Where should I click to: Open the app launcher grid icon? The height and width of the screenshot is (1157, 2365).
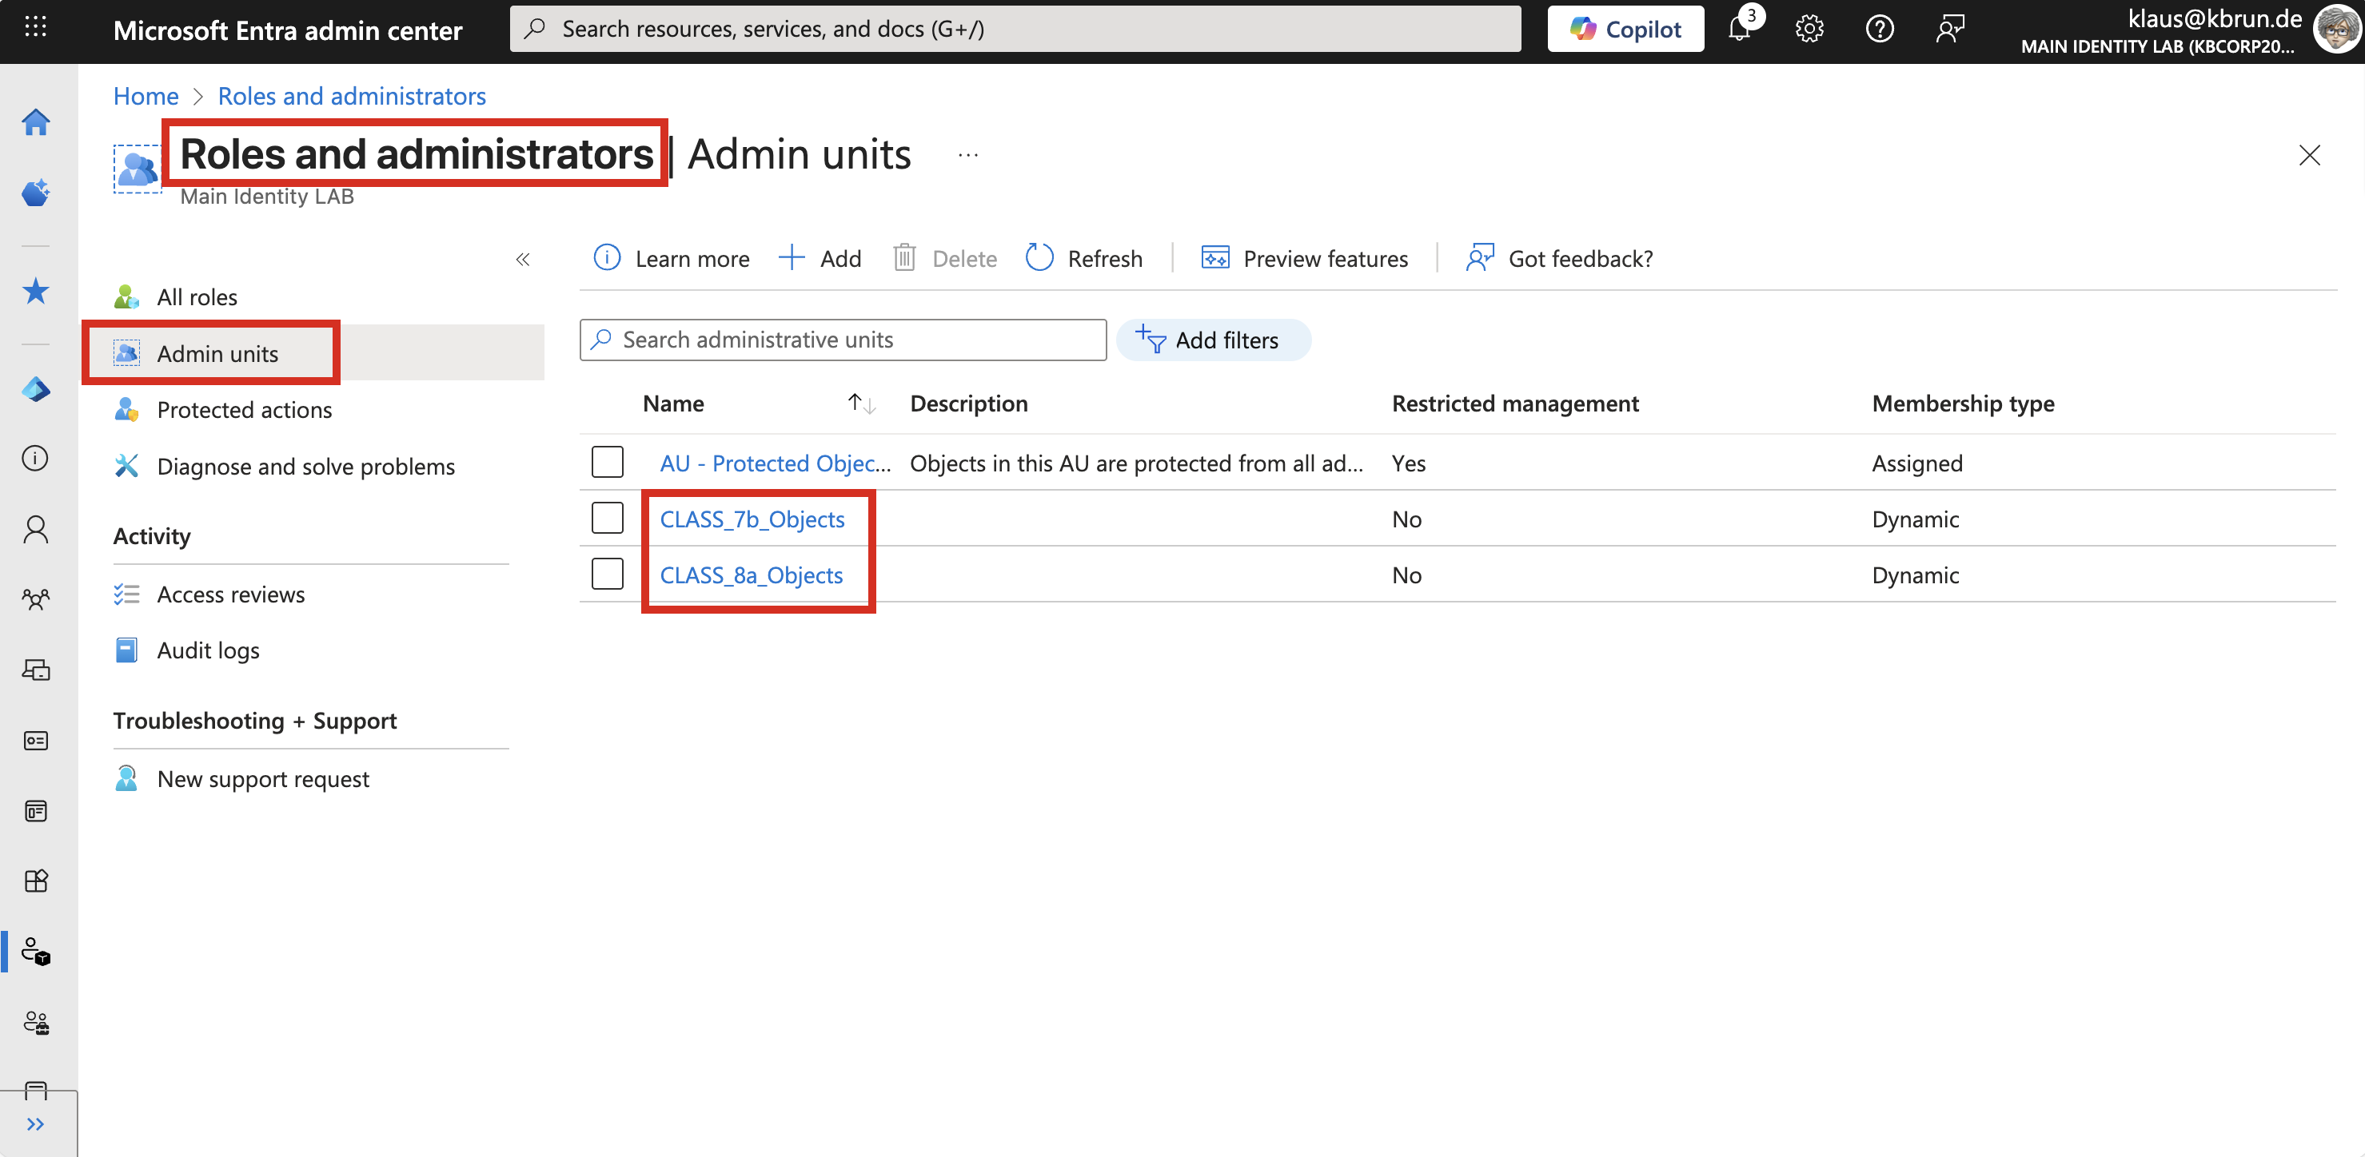35,27
